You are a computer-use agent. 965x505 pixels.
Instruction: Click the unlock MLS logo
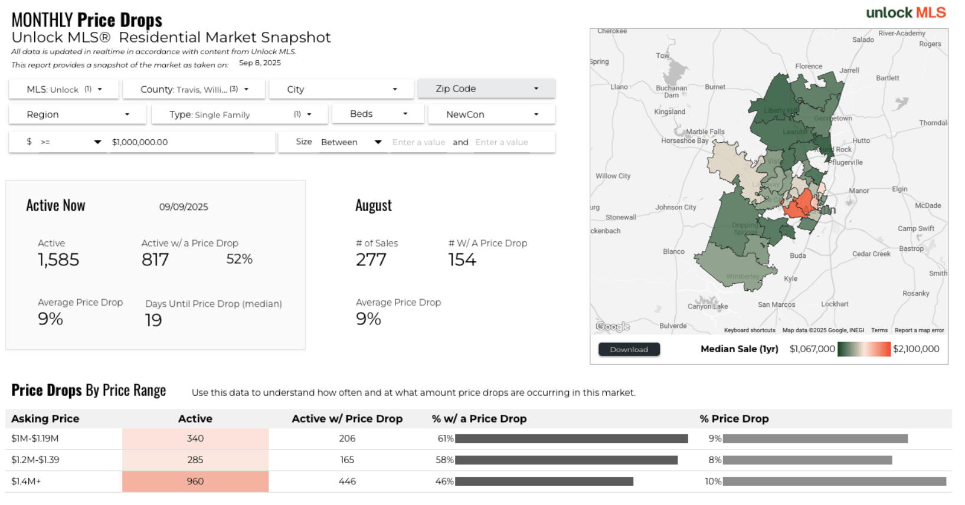tap(905, 13)
